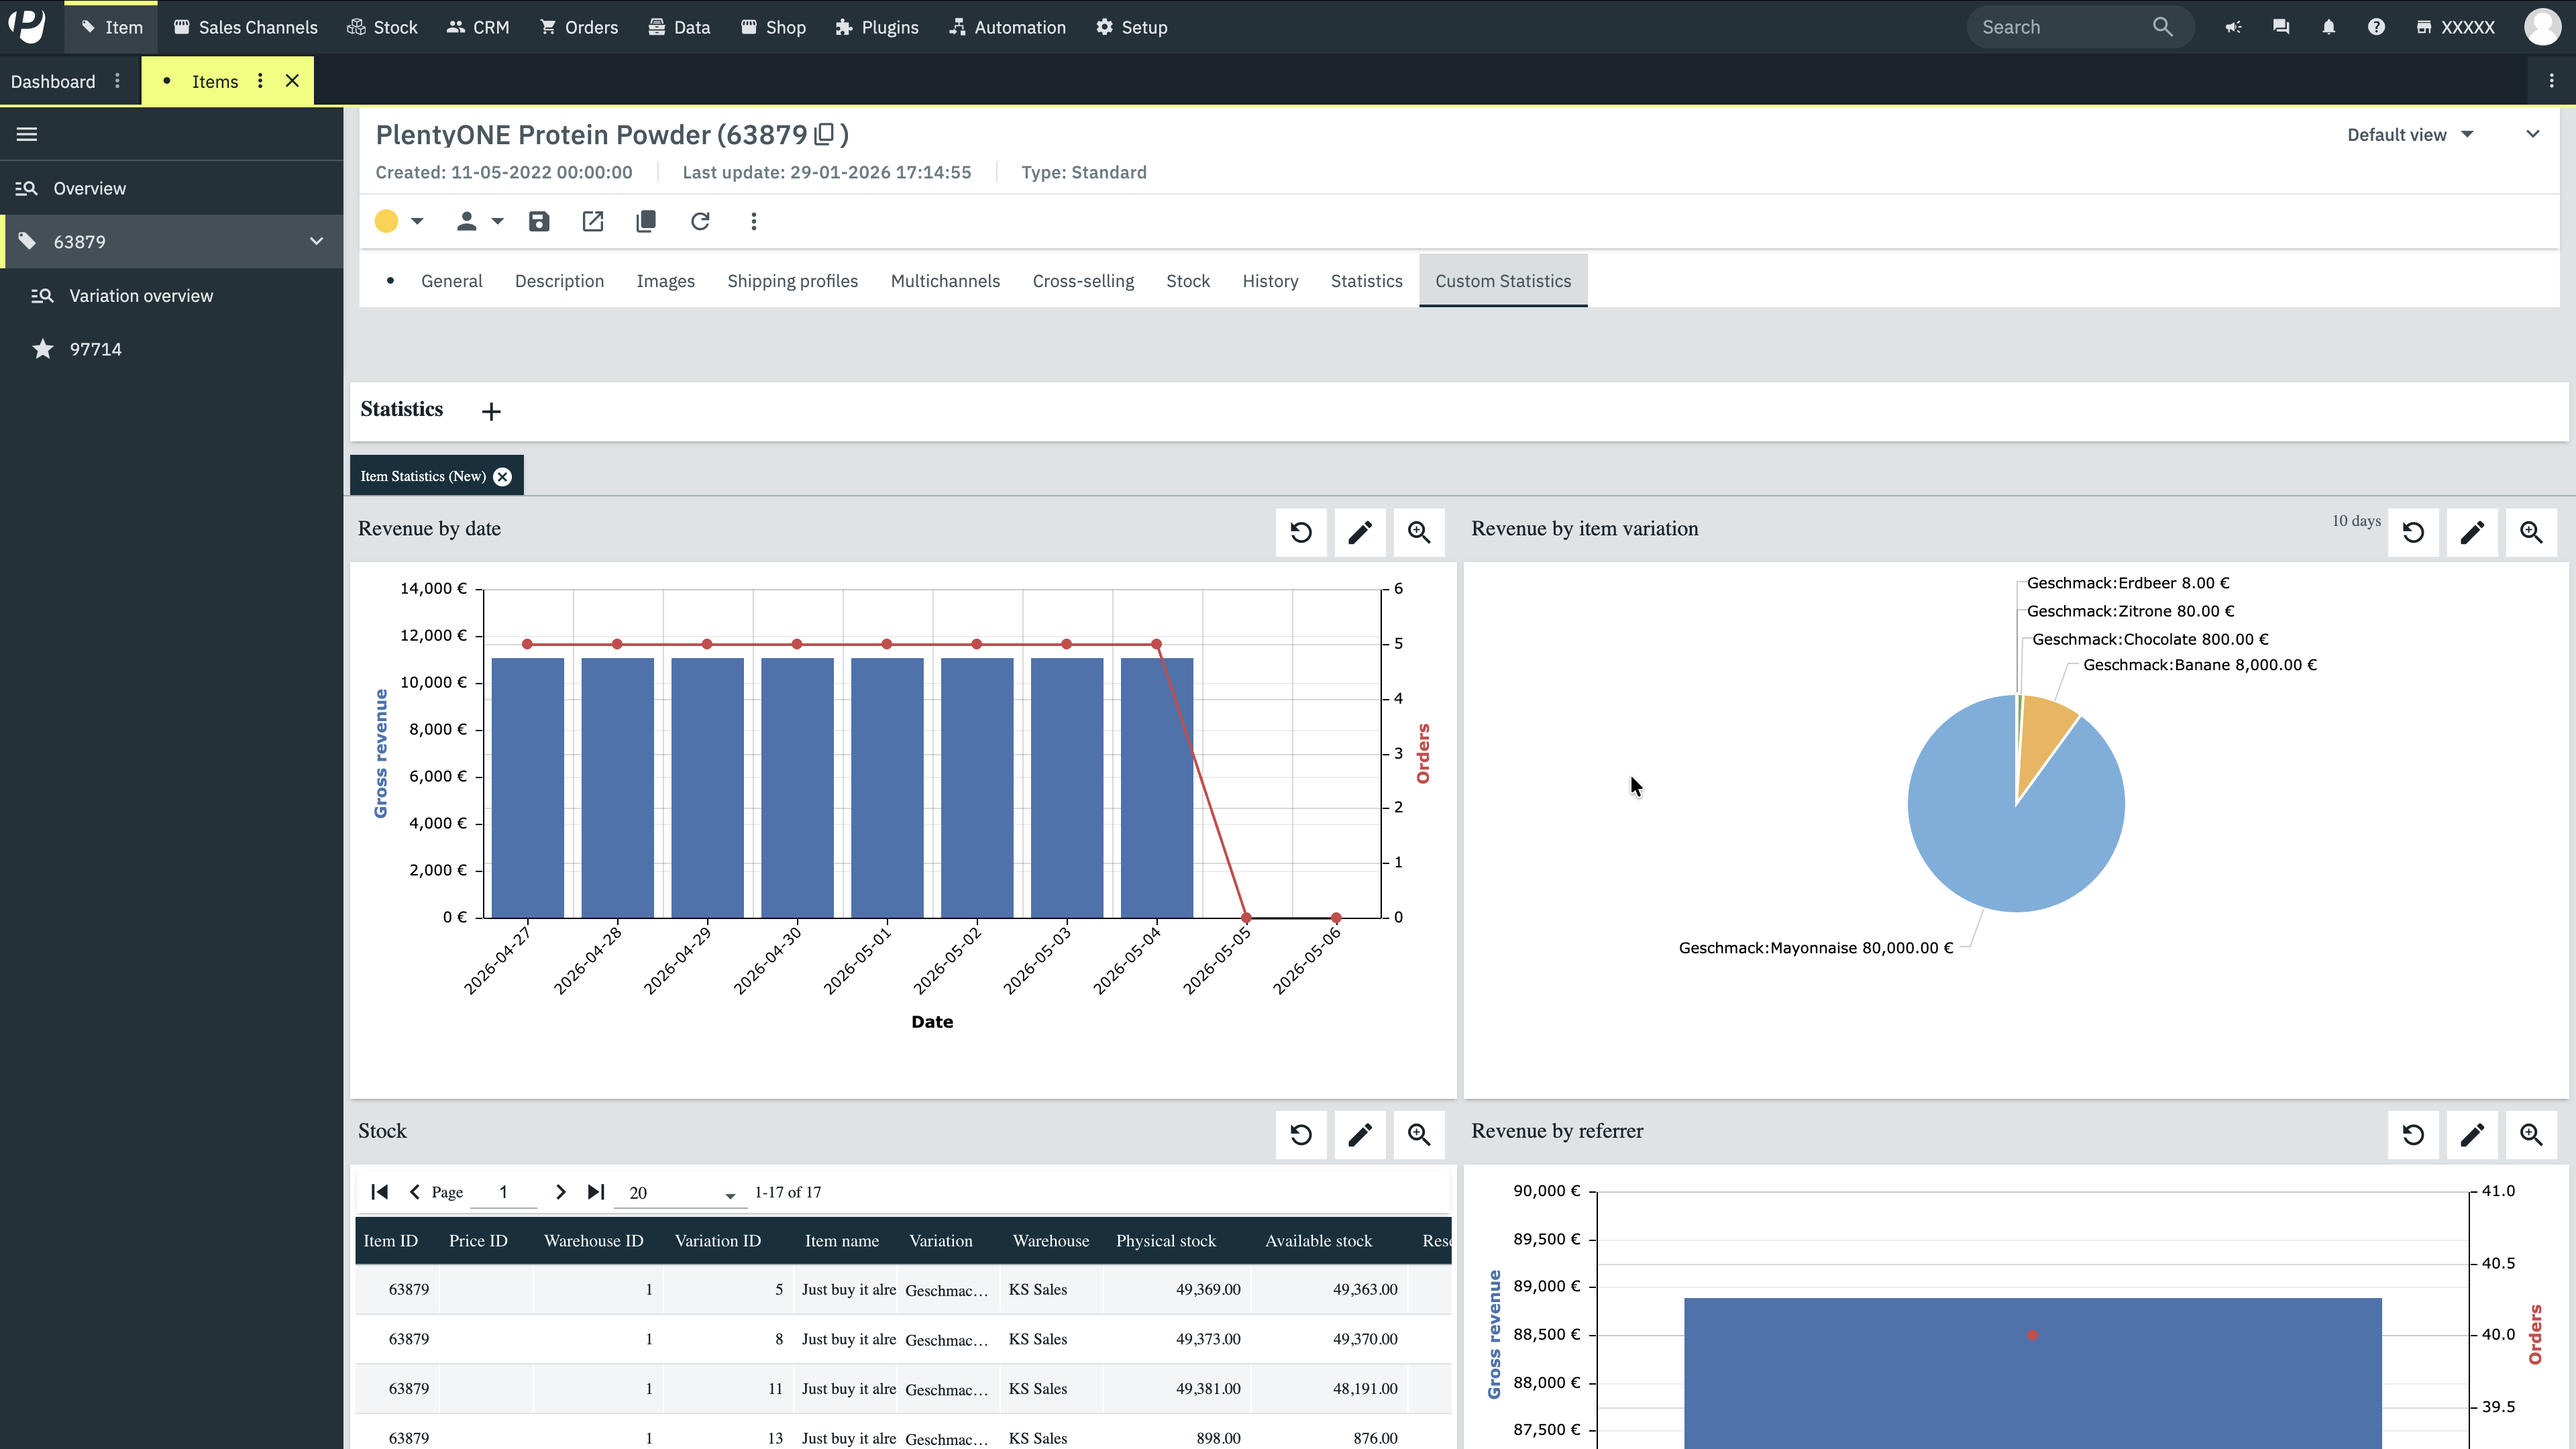The image size is (2576, 1449).
Task: Open the Setup menu
Action: (1131, 27)
